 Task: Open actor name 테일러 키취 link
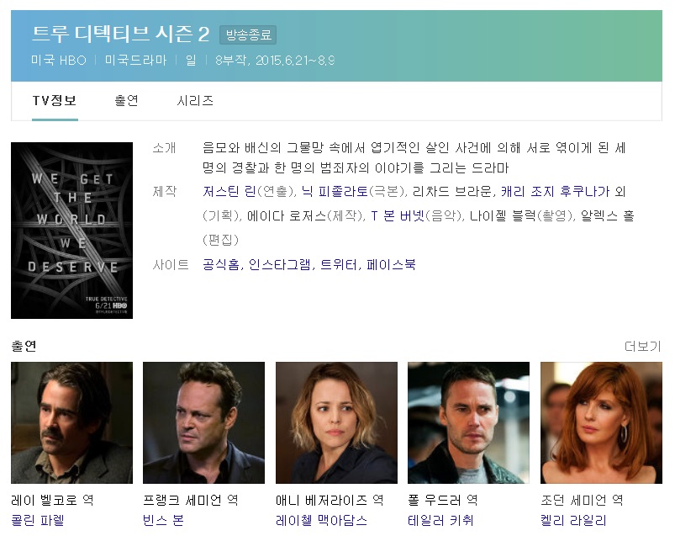(x=440, y=521)
